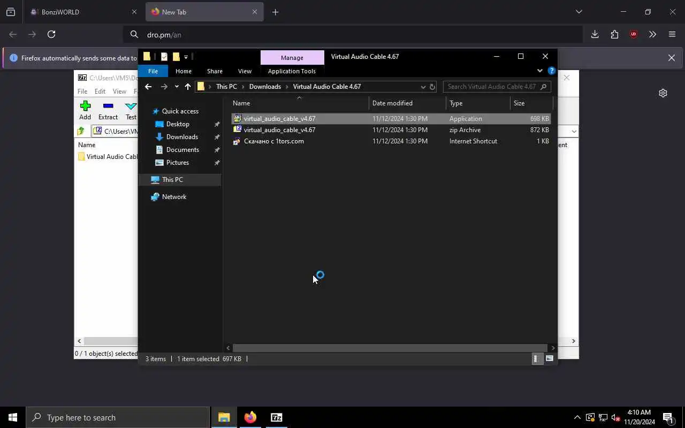685x428 pixels.
Task: Open Downloads in navigation pane
Action: pyautogui.click(x=182, y=137)
